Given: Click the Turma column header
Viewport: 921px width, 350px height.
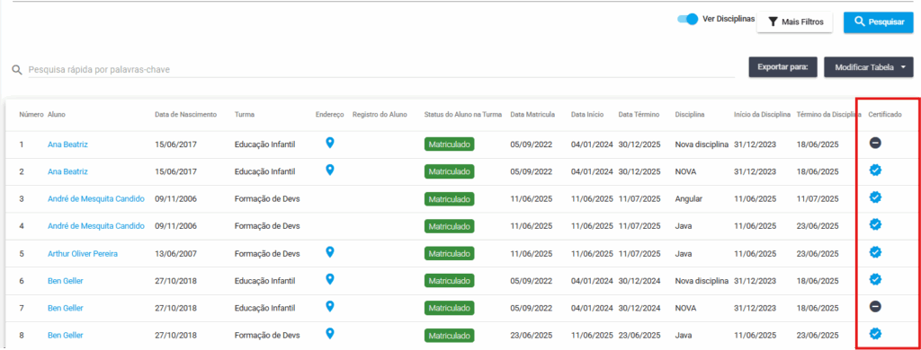Looking at the screenshot, I should (244, 114).
